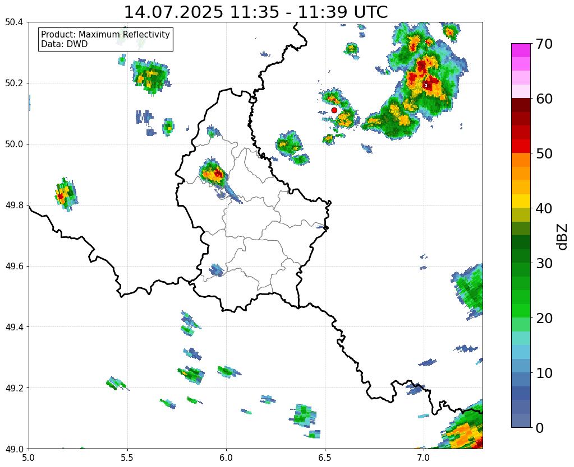Viewport: 574px width, 467px height.
Task: Click the 49.0 latitude tick label
Action: click(14, 449)
